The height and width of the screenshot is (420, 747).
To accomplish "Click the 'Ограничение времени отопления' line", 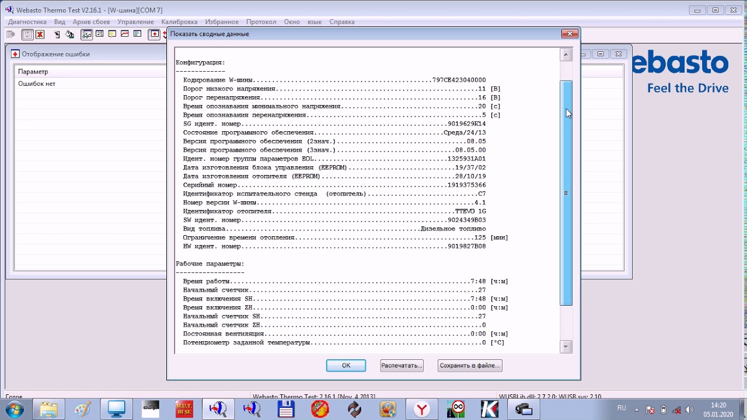I will (345, 237).
